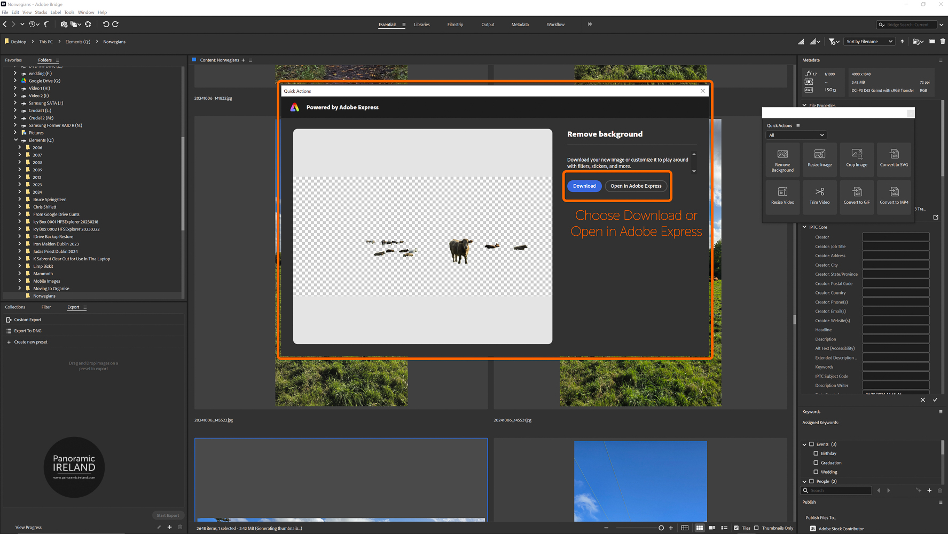This screenshot has width=948, height=534.
Task: Collapse the IPTC Core metadata section
Action: coord(804,227)
